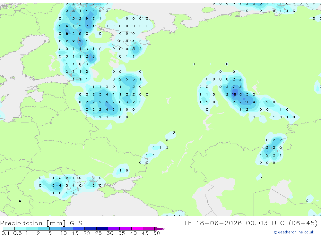Viewport: 321px width, 235px height.
Task: Click the '16' precipitation value on the map
Action: (234, 94)
